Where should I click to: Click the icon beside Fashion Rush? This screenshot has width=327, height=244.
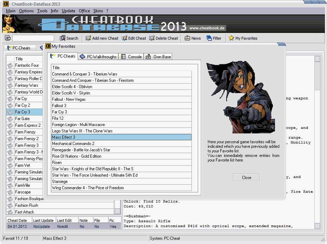(10, 205)
